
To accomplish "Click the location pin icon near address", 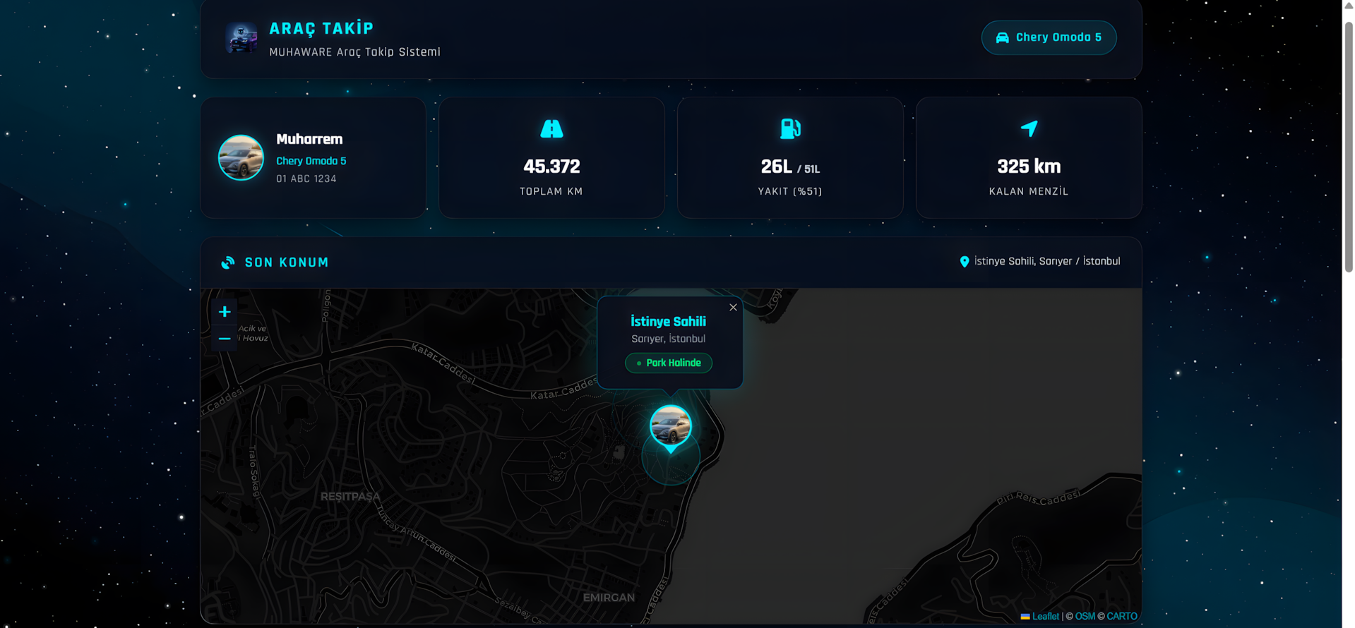I will pos(965,262).
